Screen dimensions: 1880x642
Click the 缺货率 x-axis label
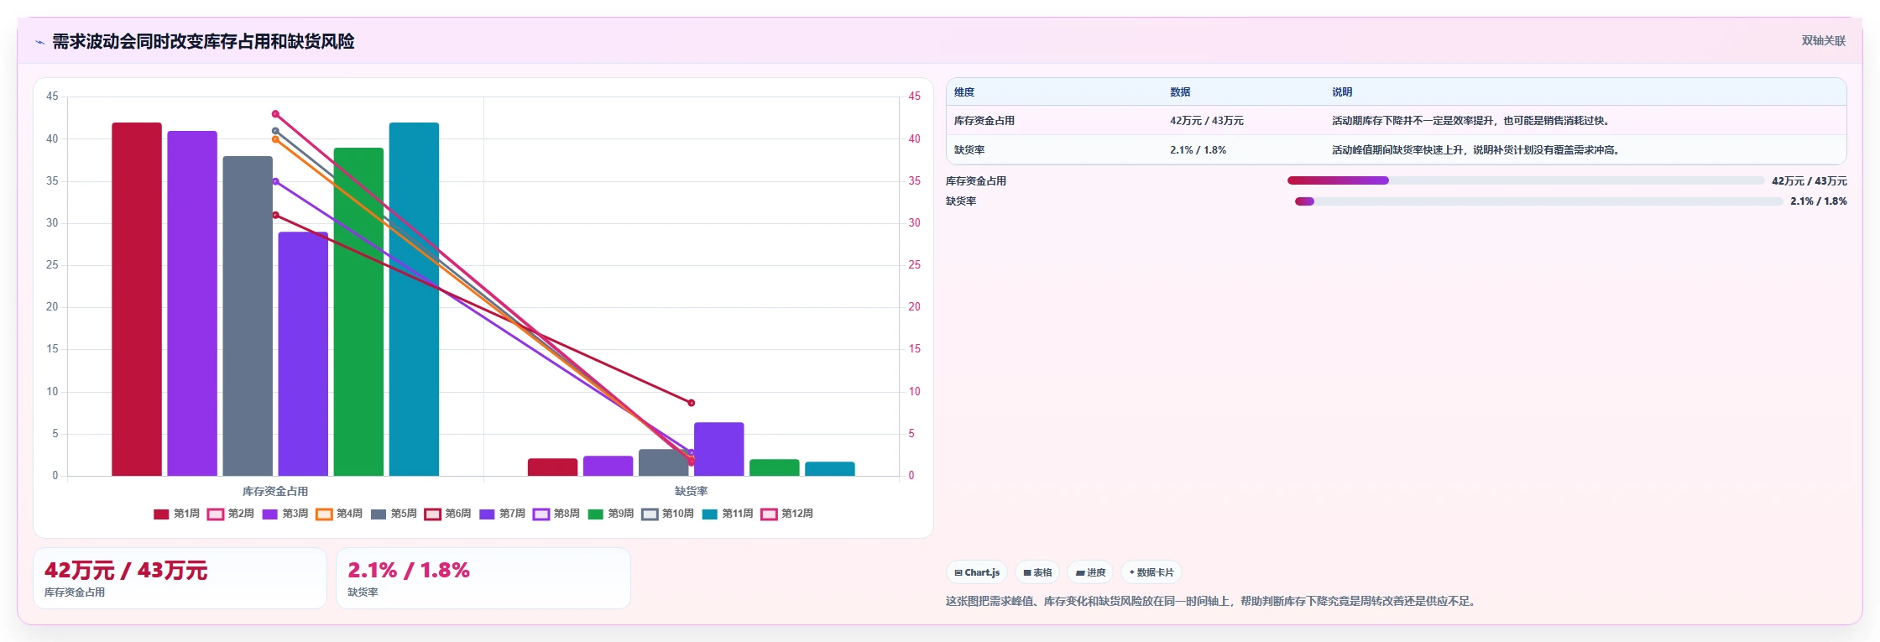pos(692,491)
